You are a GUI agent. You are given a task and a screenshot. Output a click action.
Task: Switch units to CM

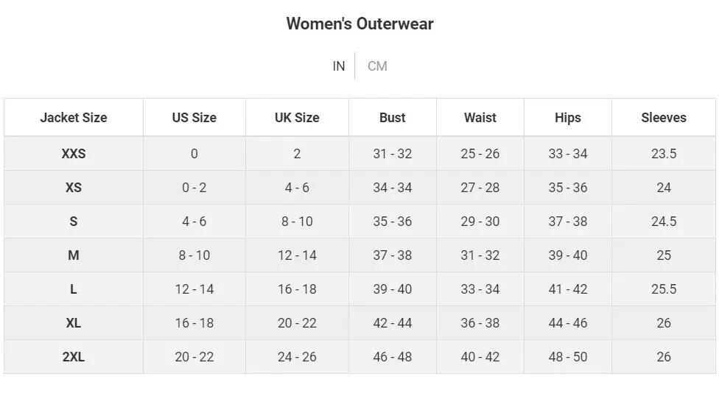tap(377, 66)
